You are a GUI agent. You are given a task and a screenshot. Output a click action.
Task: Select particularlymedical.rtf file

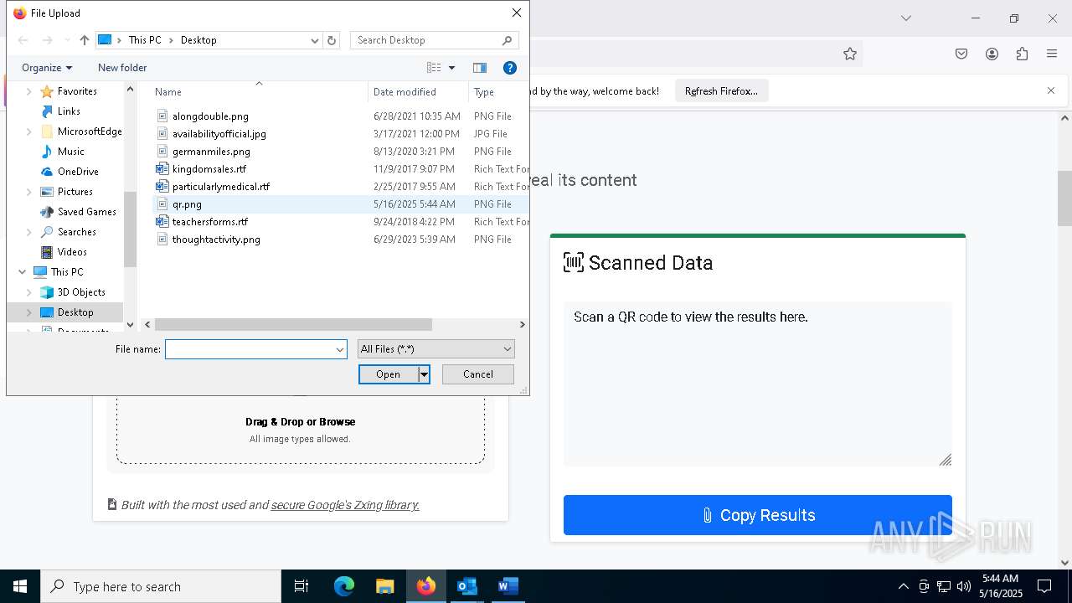pos(221,187)
